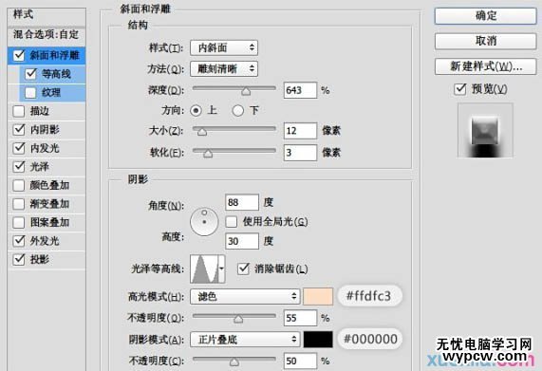This screenshot has height=371, width=542.
Task: Open the 光泽 settings row
Action: pyautogui.click(x=47, y=166)
